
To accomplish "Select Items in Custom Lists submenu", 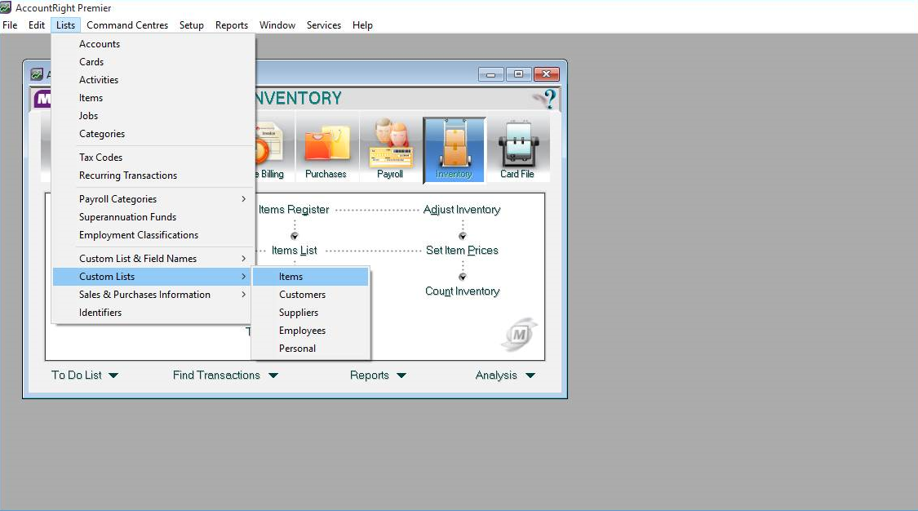I will [x=310, y=277].
